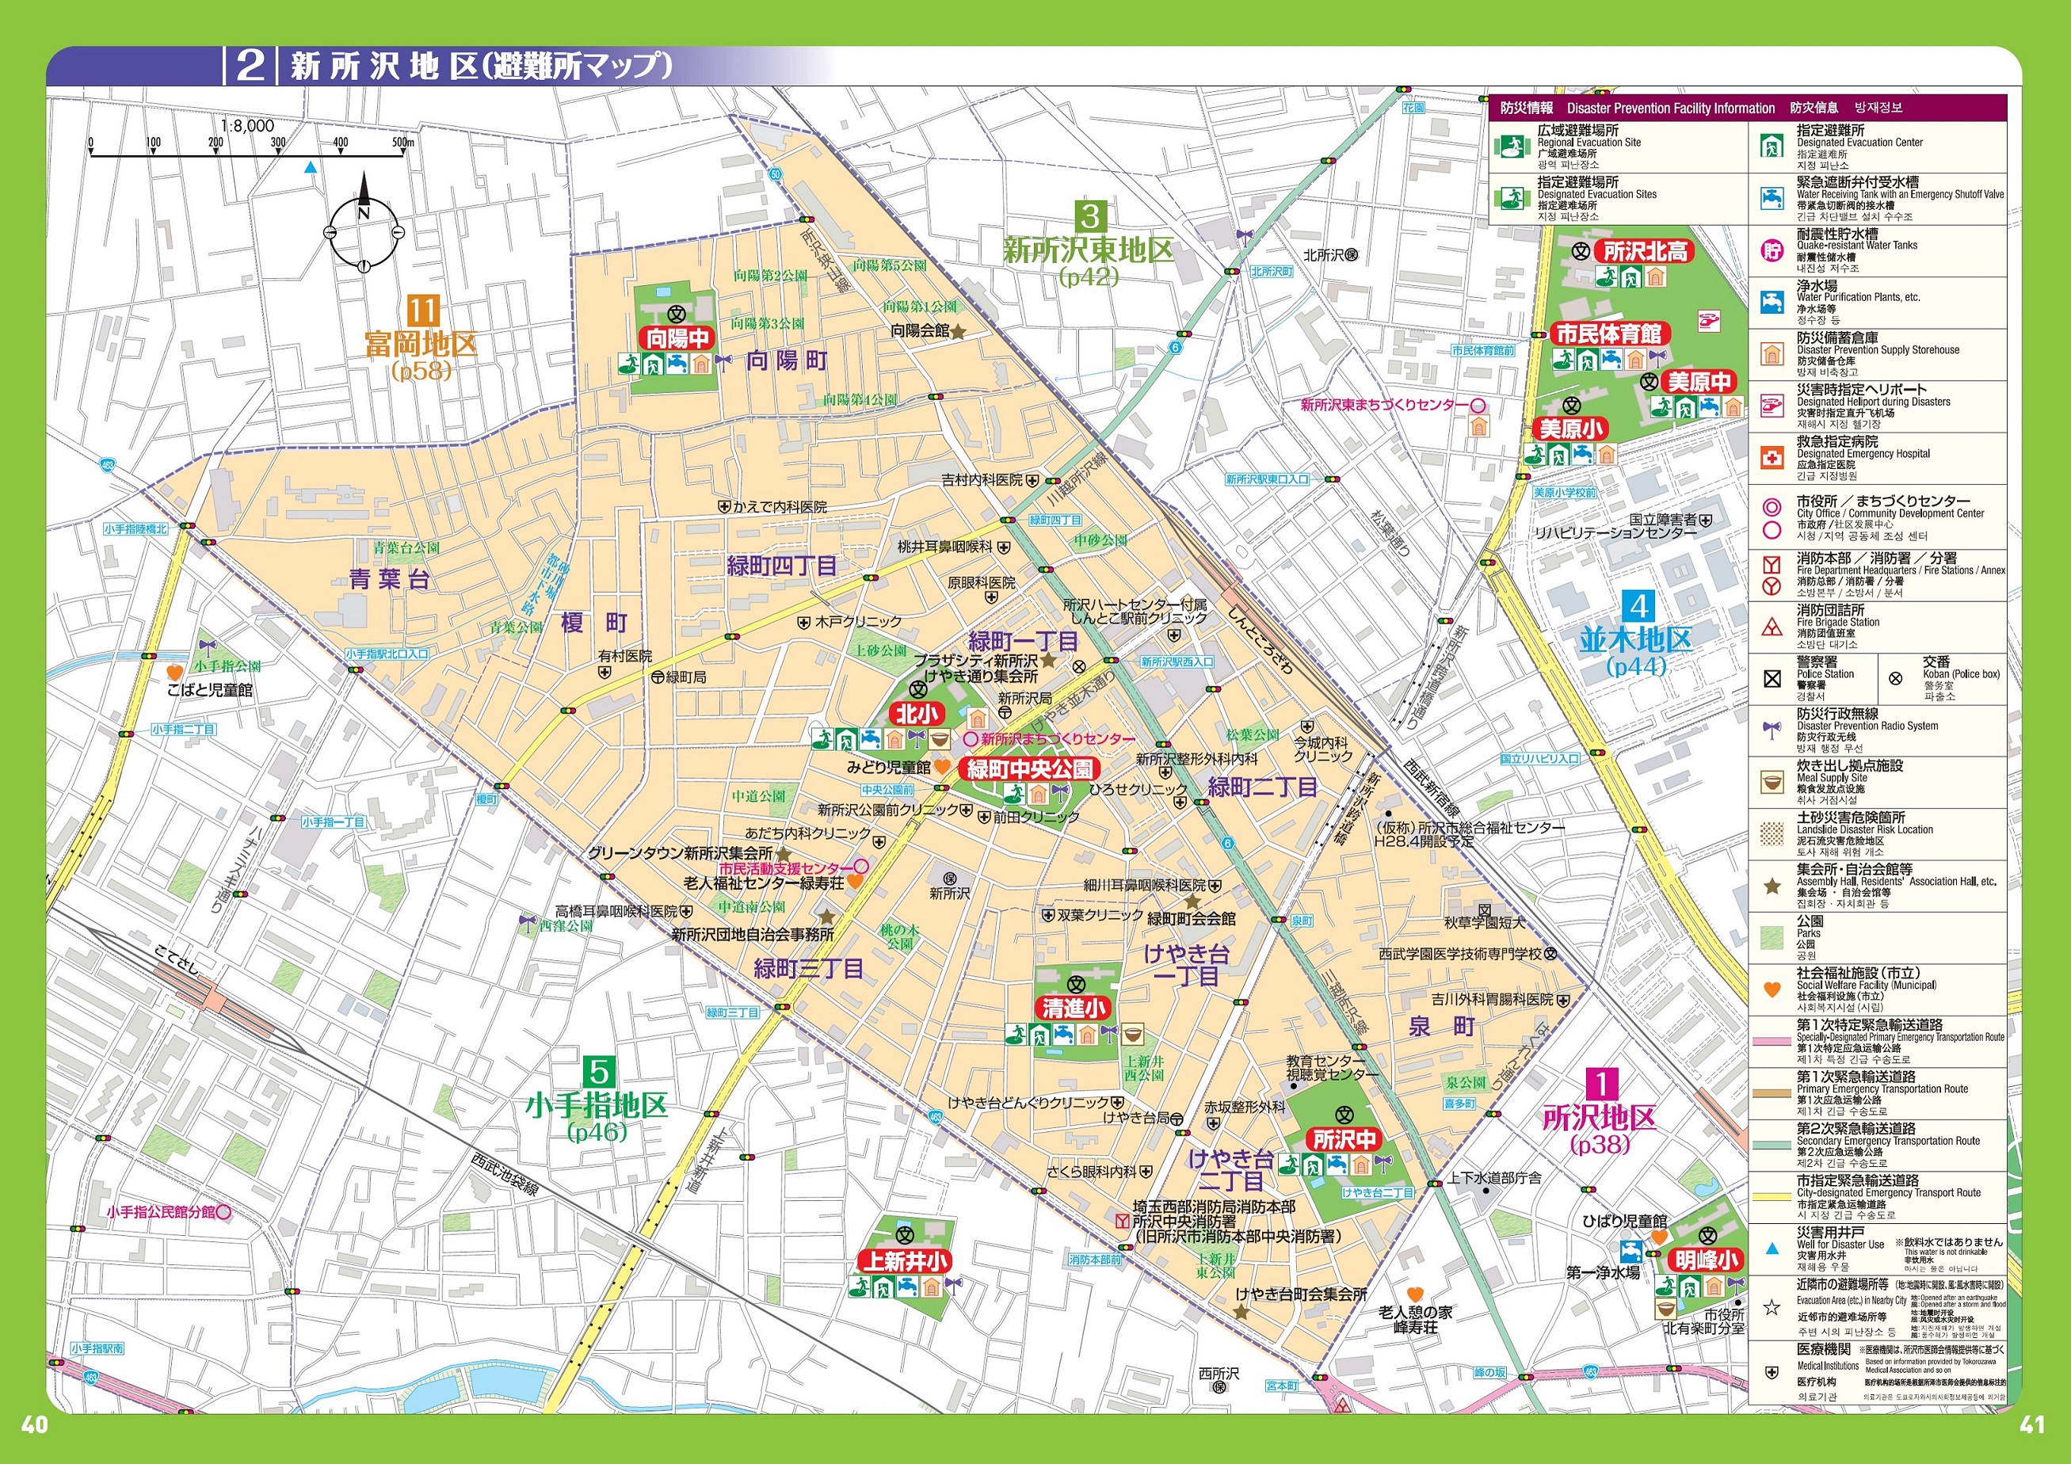Image resolution: width=2071 pixels, height=1464 pixels.
Task: Click the 青葉台 area name
Action: pyautogui.click(x=390, y=579)
